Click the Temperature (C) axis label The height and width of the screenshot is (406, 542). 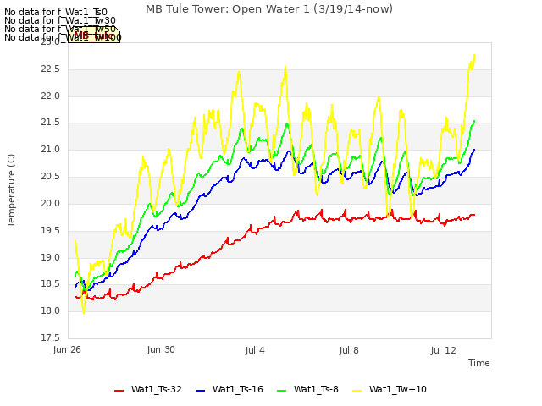(x=11, y=190)
